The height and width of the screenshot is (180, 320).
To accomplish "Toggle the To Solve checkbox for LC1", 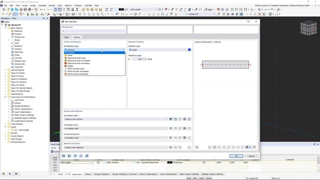I will click(98, 162).
